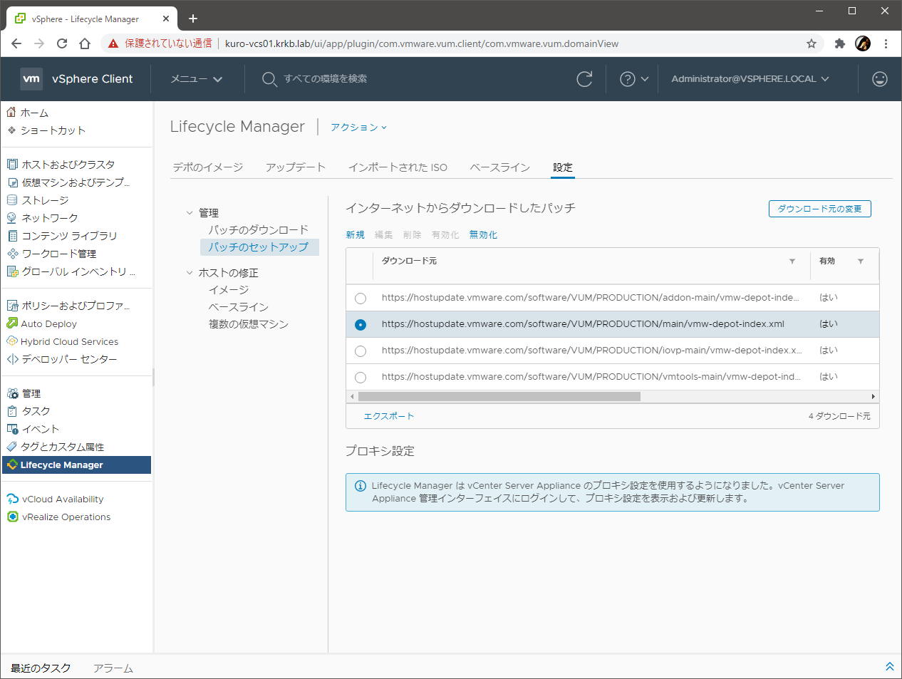Click the vSphere refresh icon in header
Viewport: 902px width, 679px height.
tap(584, 79)
